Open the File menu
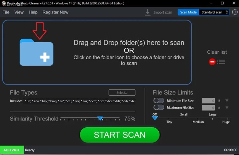The image size is (239, 155). coord(6,12)
